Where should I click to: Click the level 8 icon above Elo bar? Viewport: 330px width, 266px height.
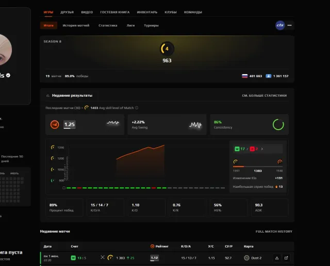279,162
